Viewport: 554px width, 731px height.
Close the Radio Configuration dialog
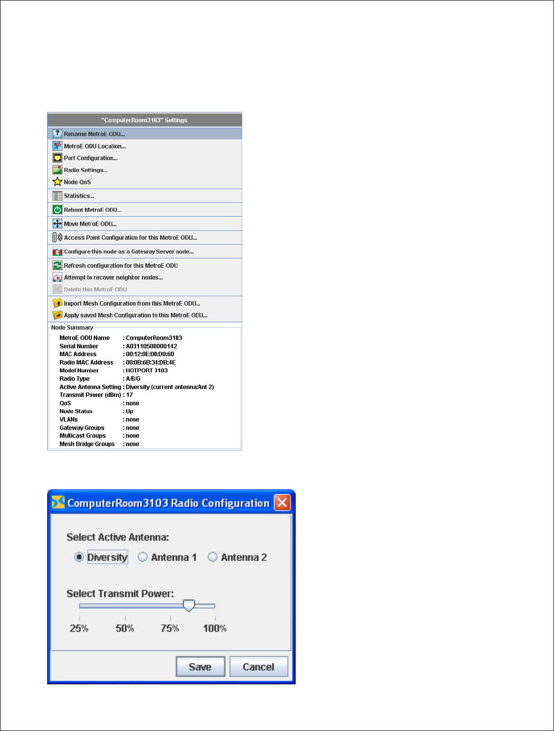[282, 503]
